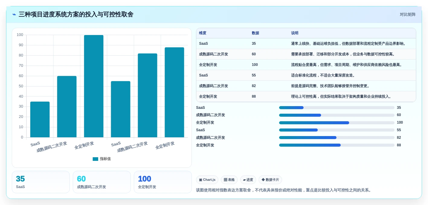Click the progress bar with value 88
The image size is (428, 205).
(337, 145)
